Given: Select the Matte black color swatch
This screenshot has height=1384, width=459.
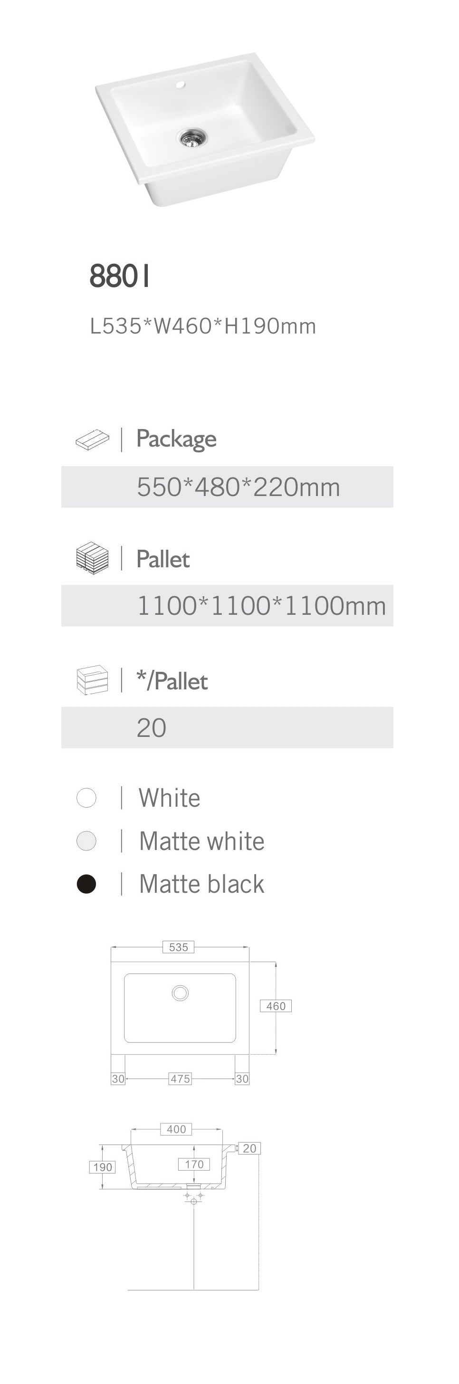Looking at the screenshot, I should [86, 884].
